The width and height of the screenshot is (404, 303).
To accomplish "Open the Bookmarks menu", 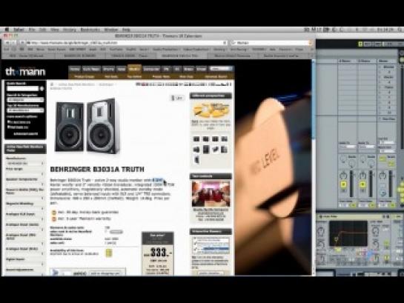I will [90, 30].
